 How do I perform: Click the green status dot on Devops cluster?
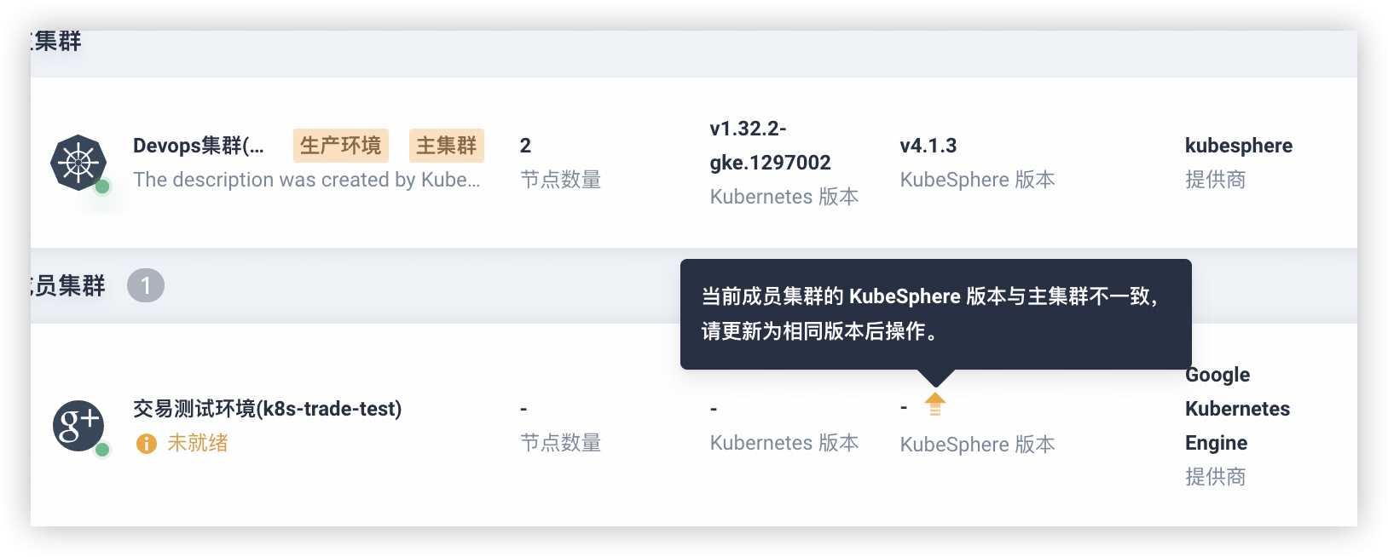(x=102, y=187)
